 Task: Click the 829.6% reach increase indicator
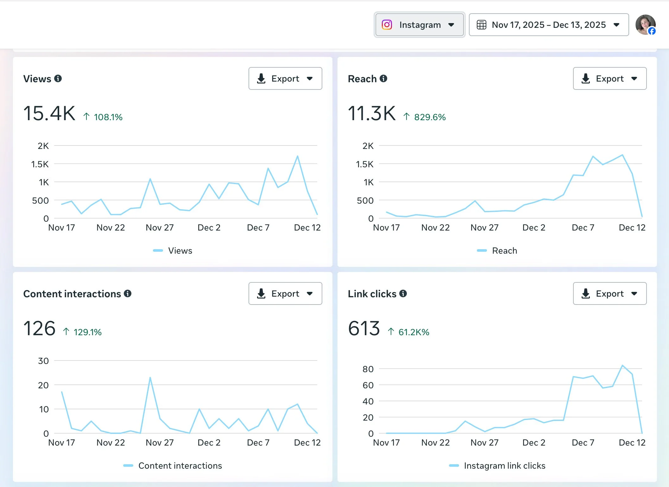(x=425, y=117)
